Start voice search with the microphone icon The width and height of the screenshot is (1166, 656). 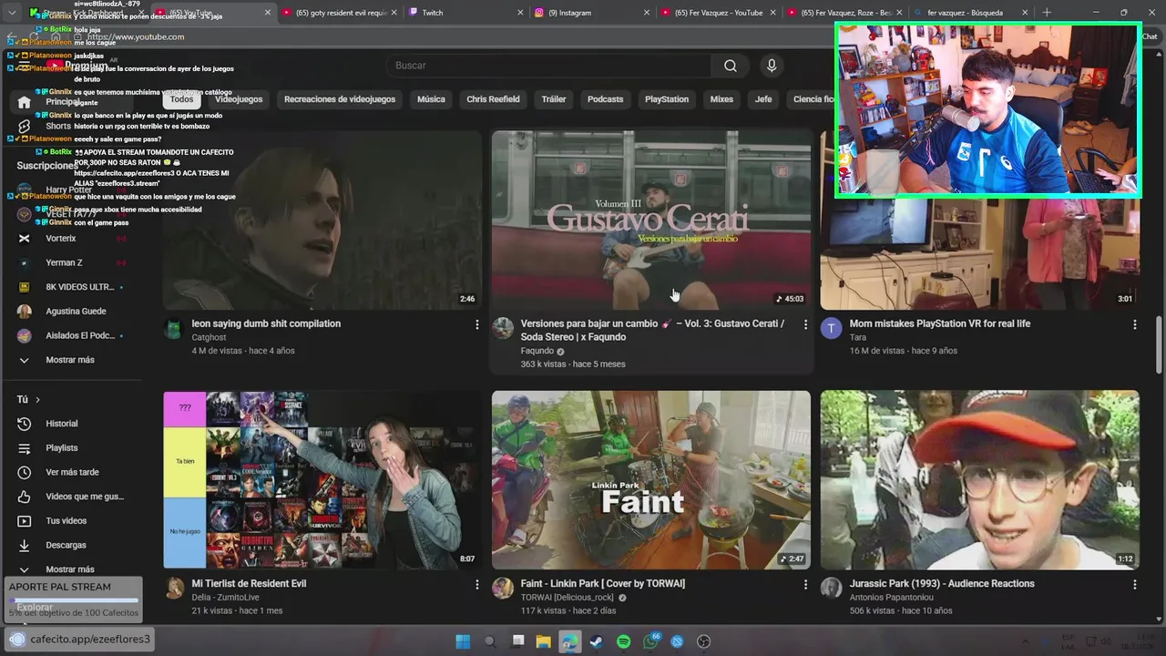click(x=772, y=66)
